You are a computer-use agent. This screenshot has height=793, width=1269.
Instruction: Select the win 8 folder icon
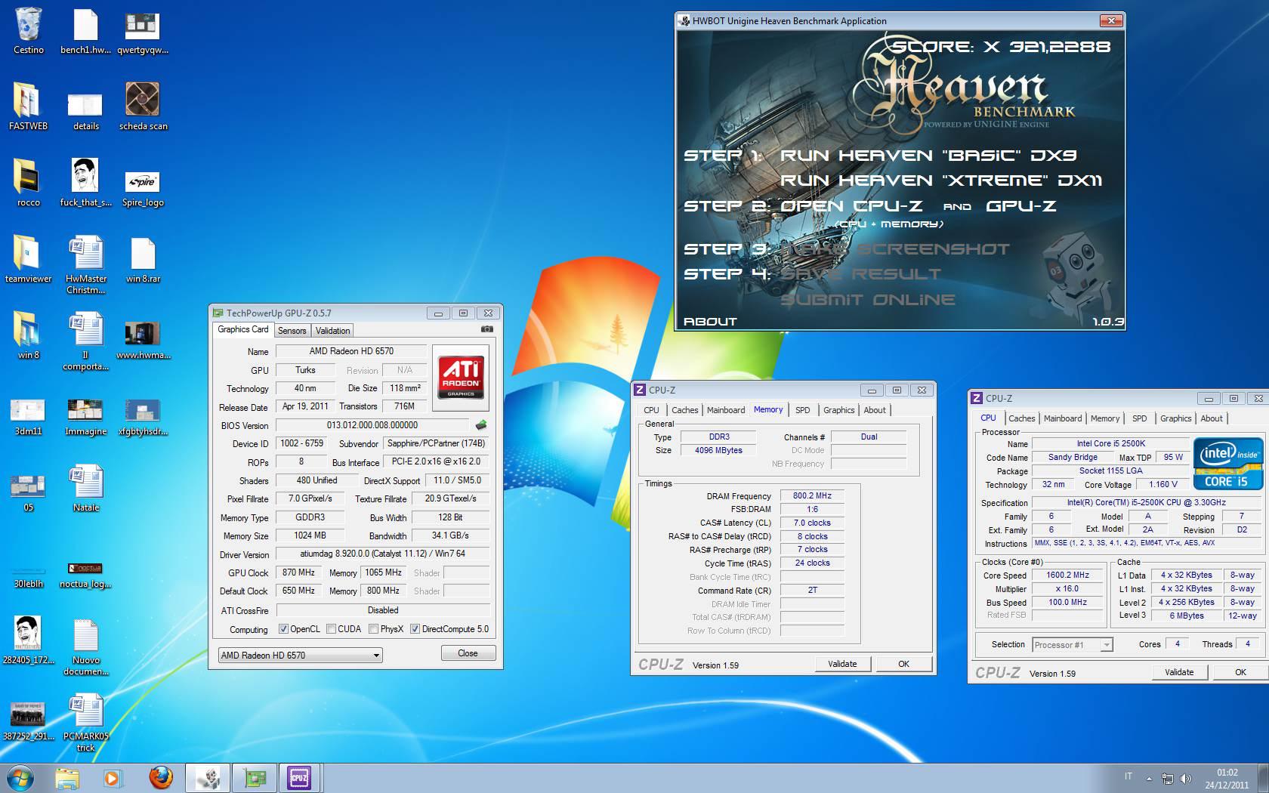click(28, 335)
